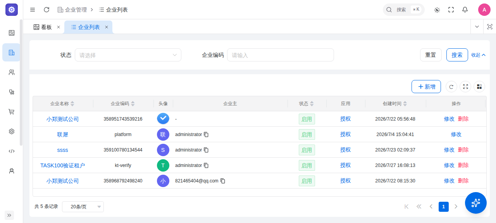Open the shopping cart icon in sidebar
Image resolution: width=496 pixels, height=223 pixels.
tap(12, 112)
